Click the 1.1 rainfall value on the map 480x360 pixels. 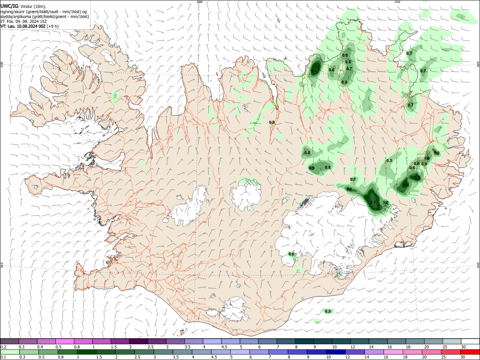click(349, 189)
